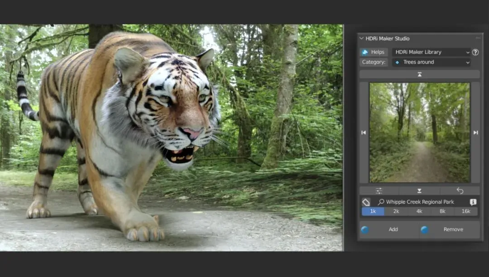Click the tag icon beside the search field
The width and height of the screenshot is (489, 277).
366,202
